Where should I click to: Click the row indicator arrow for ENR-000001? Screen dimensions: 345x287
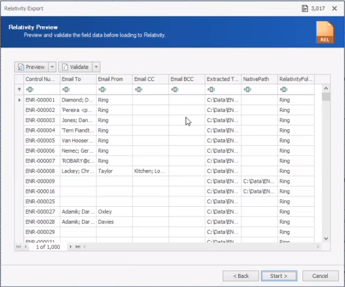click(19, 100)
